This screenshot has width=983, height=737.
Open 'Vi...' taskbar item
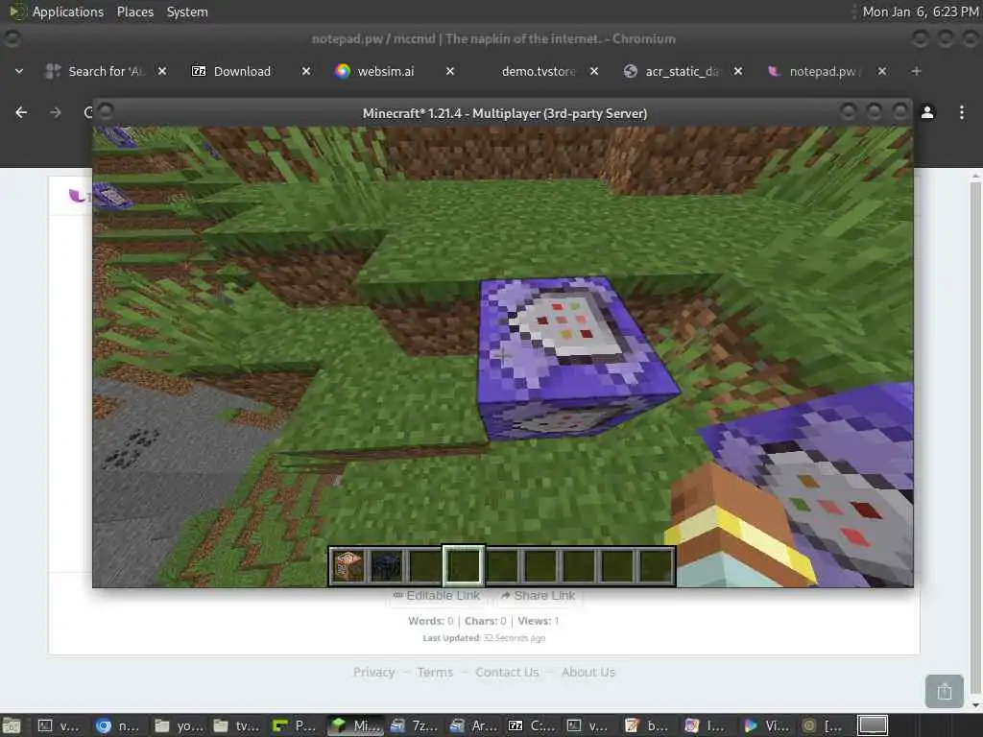765,725
